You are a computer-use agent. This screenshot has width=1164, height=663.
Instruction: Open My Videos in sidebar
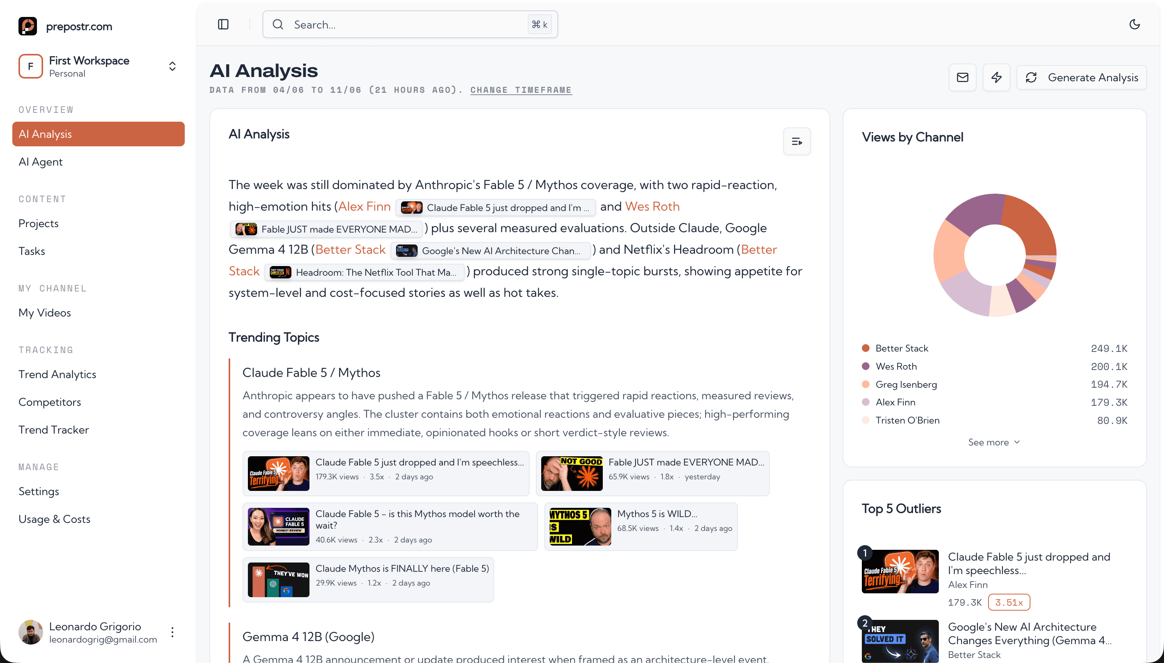click(x=45, y=312)
